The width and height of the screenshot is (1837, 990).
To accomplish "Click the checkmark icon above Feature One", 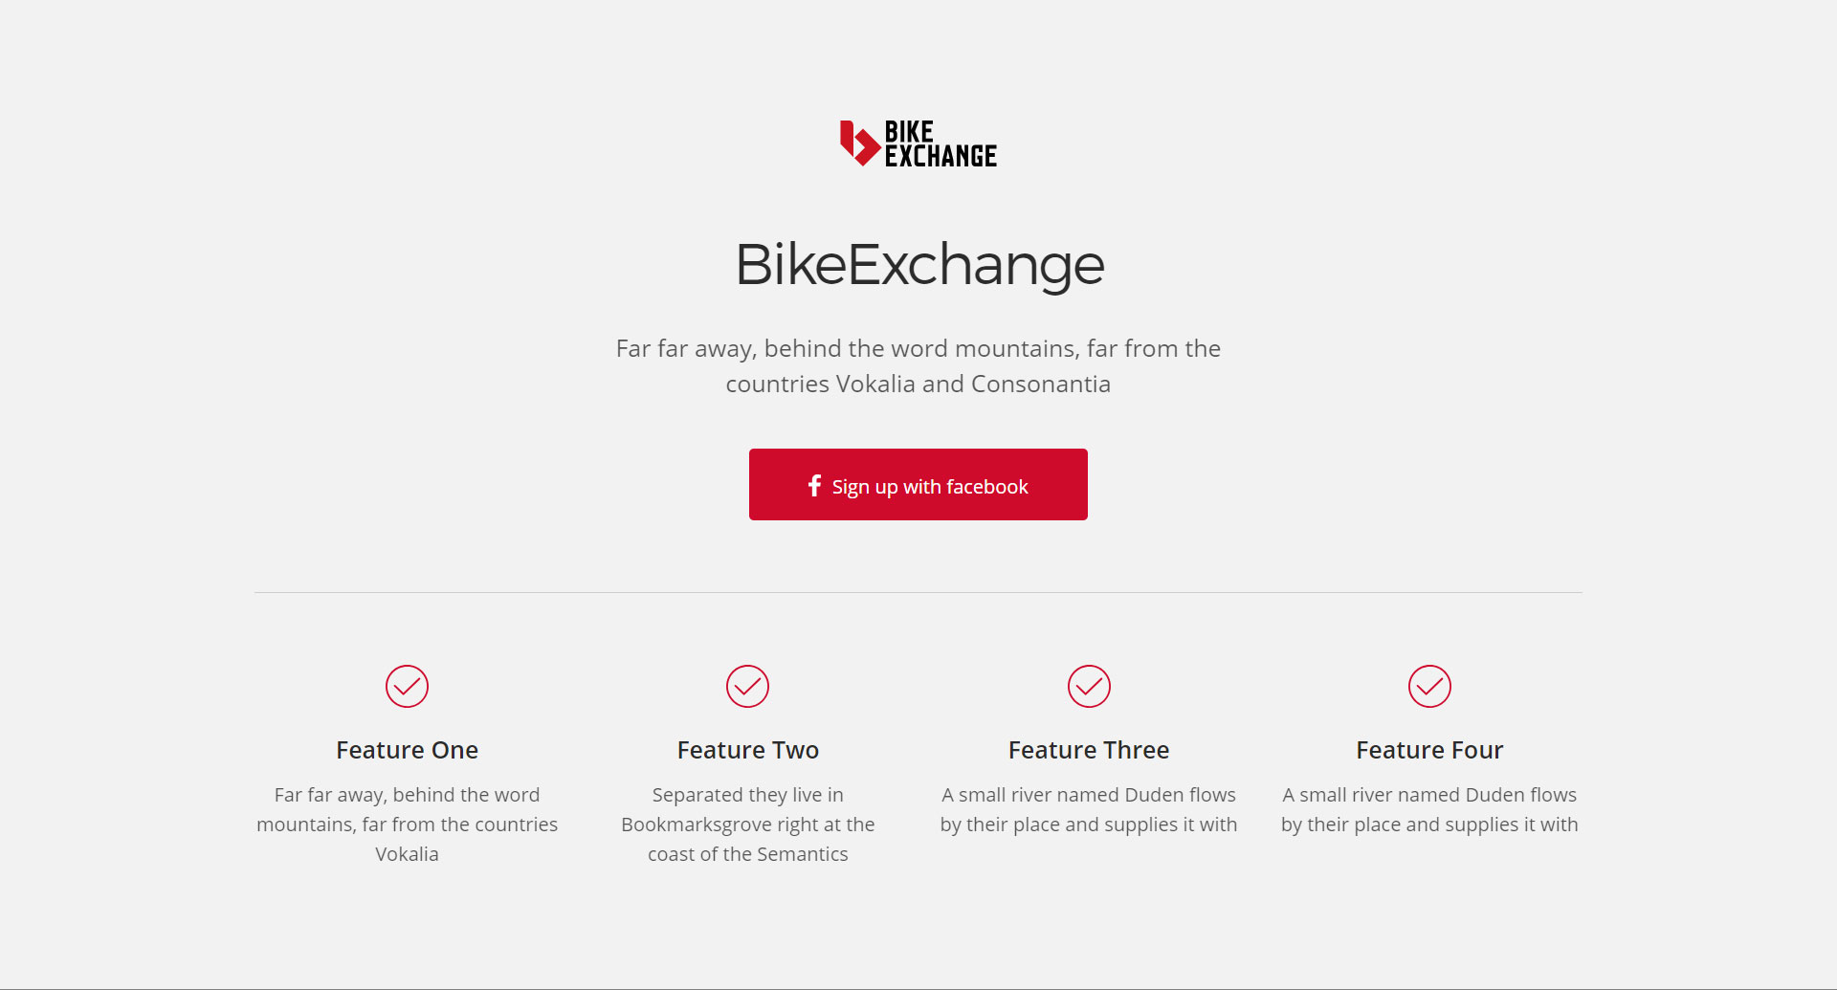I will 407,686.
